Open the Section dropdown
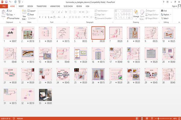The image size is (181, 120). pyautogui.click(x=32, y=18)
